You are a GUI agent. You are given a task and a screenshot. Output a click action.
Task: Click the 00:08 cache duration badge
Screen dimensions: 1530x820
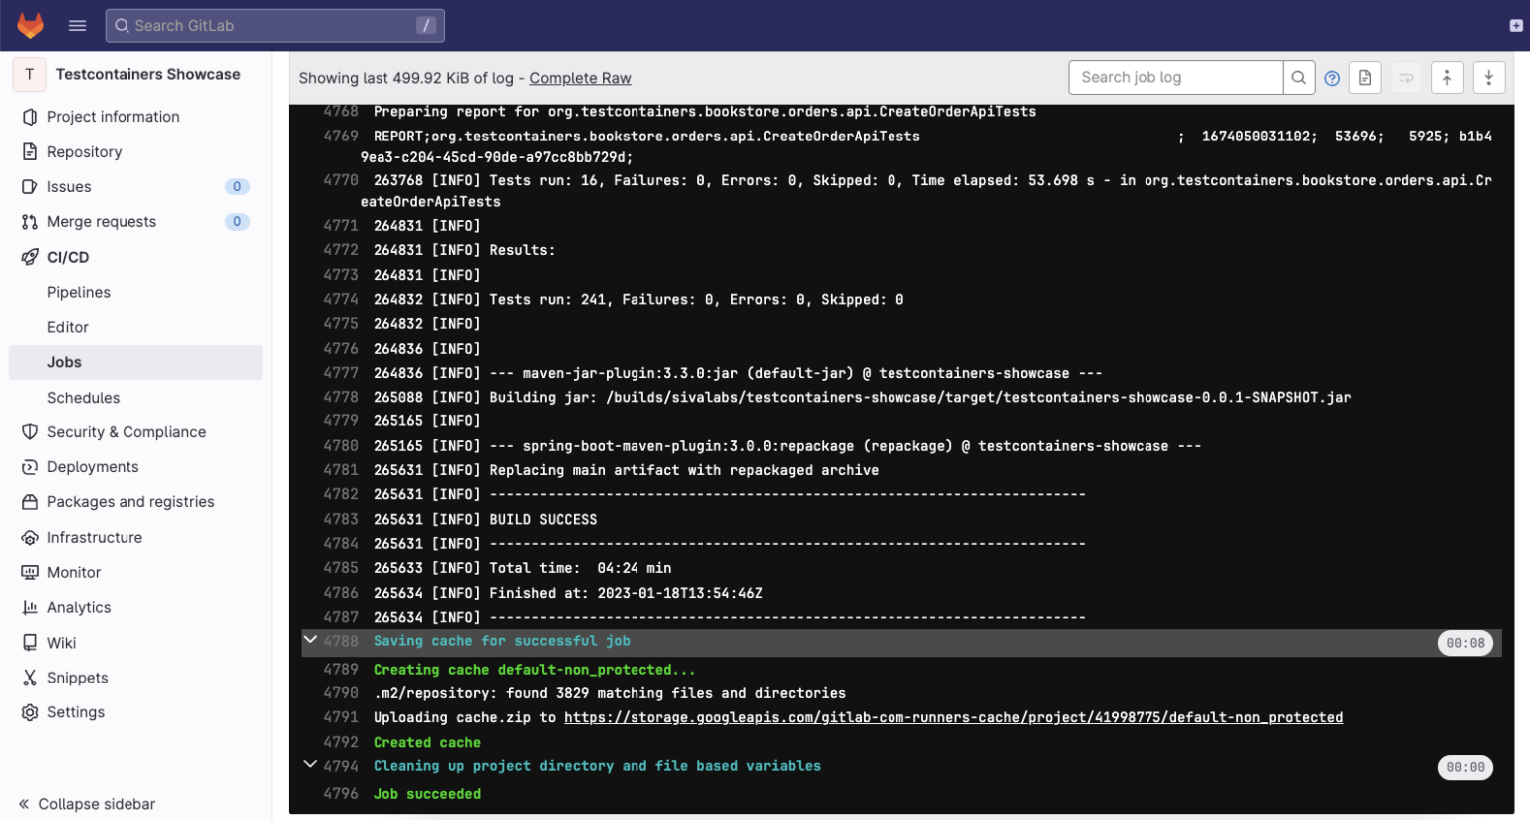pos(1465,643)
